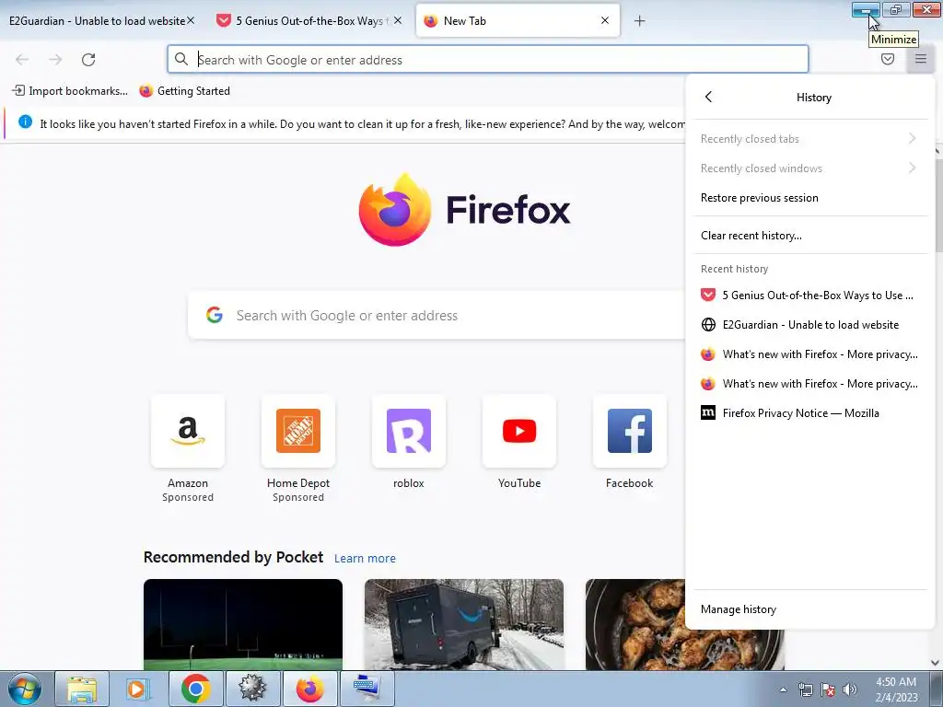Open the hamburger application menu

[x=921, y=59]
